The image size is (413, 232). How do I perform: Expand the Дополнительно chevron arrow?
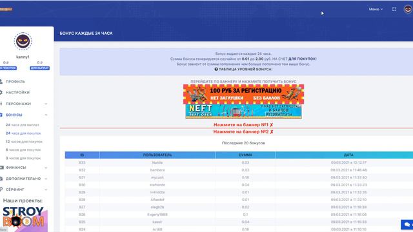click(46, 179)
